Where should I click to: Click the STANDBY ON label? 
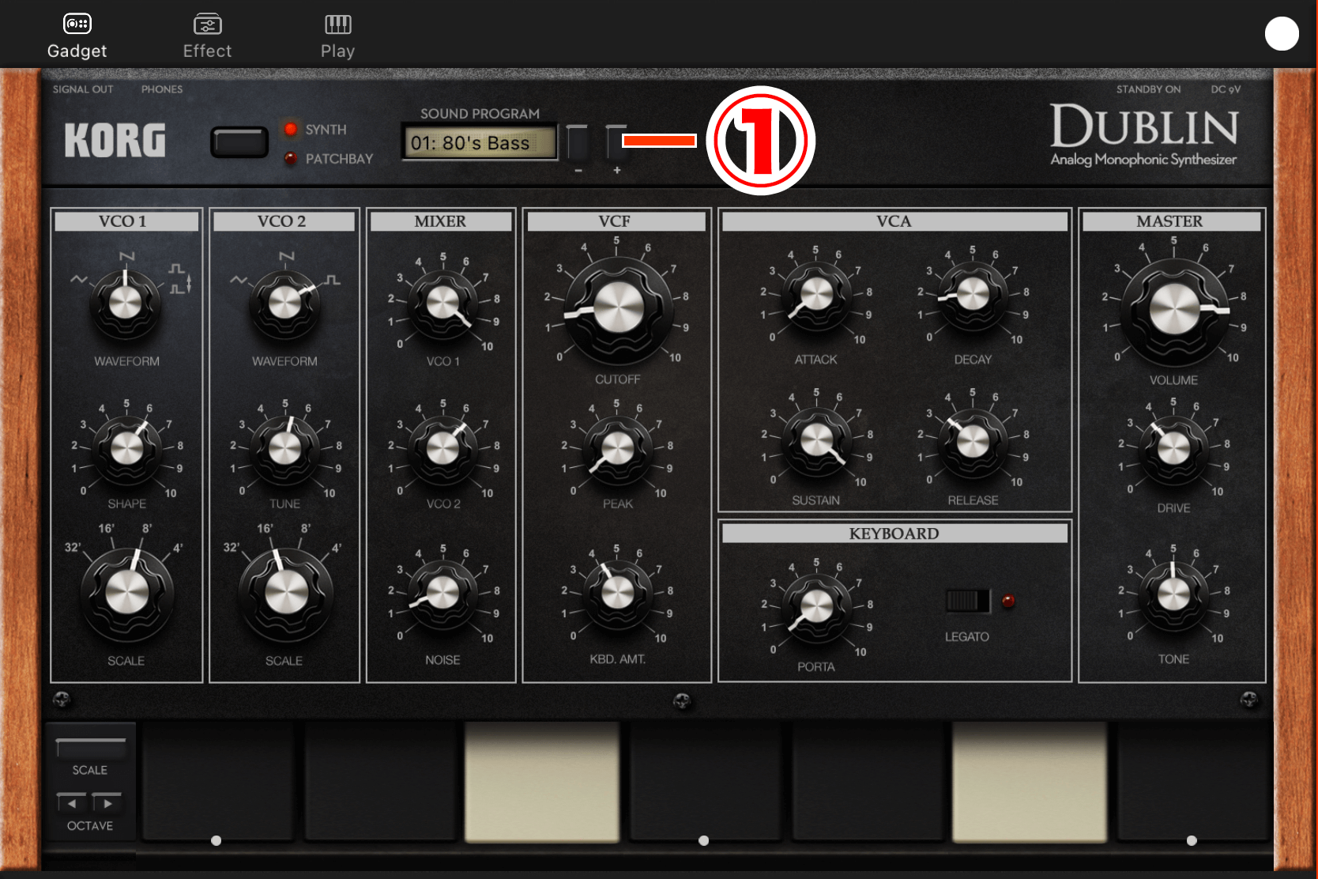(x=1148, y=89)
